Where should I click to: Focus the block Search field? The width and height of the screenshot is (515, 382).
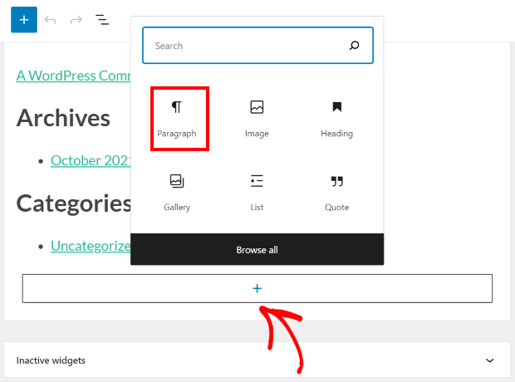(x=245, y=47)
